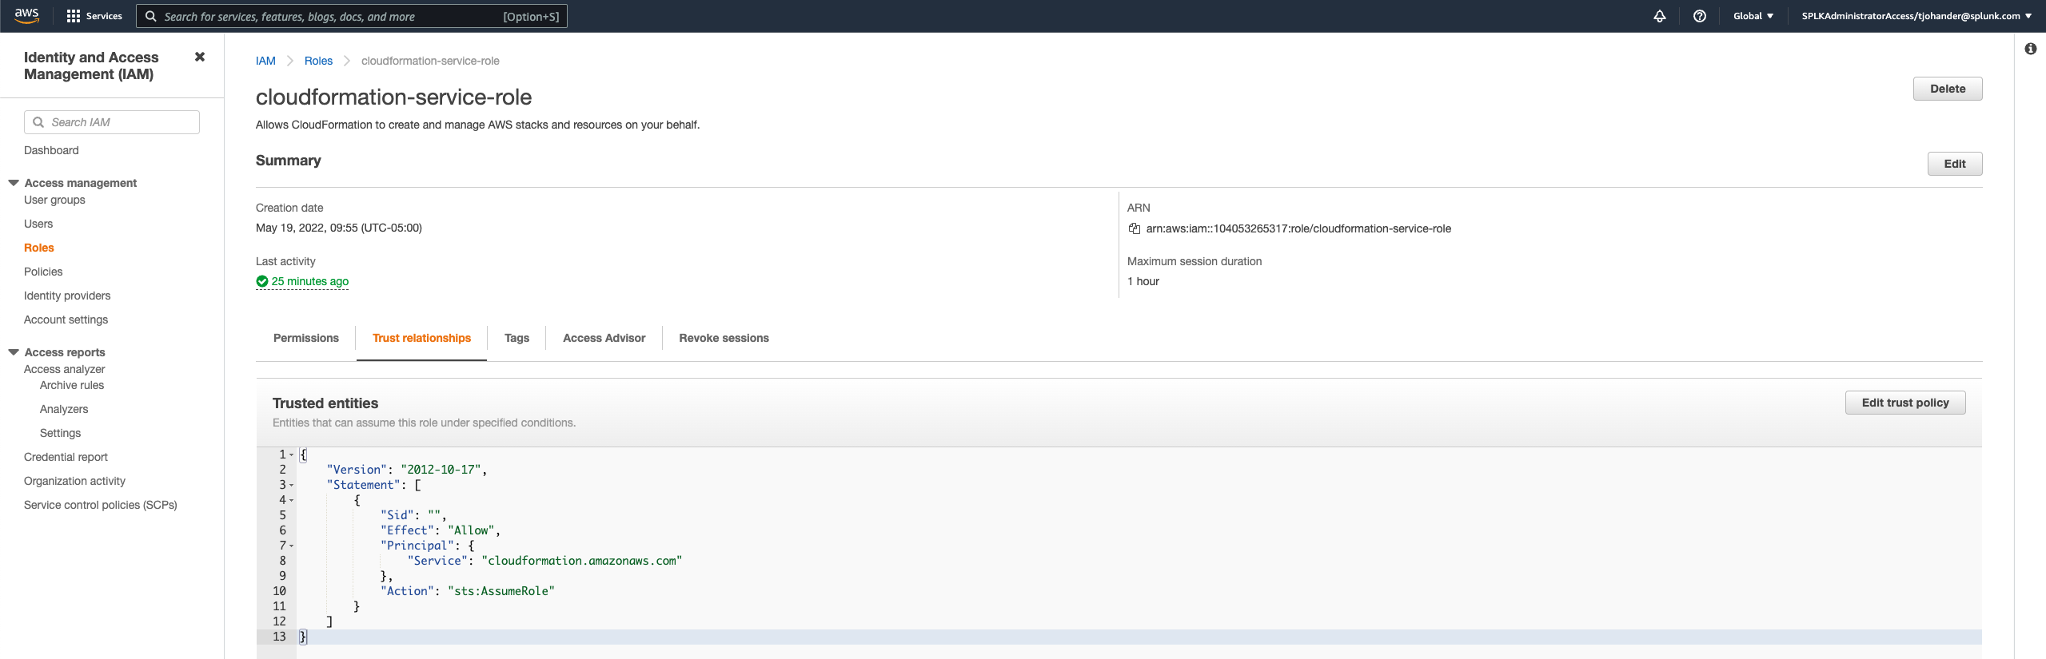Open Identity providers in the sidebar
This screenshot has height=659, width=2046.
67,296
